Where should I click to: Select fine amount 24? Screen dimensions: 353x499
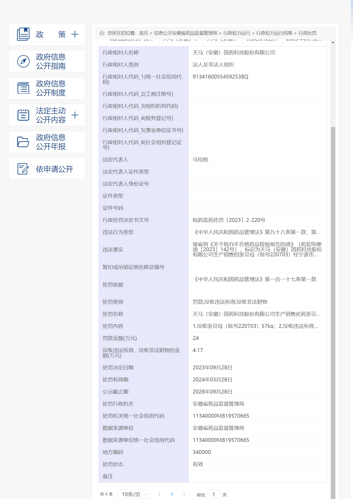tap(196, 338)
